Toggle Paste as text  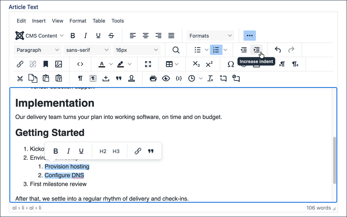point(58,78)
